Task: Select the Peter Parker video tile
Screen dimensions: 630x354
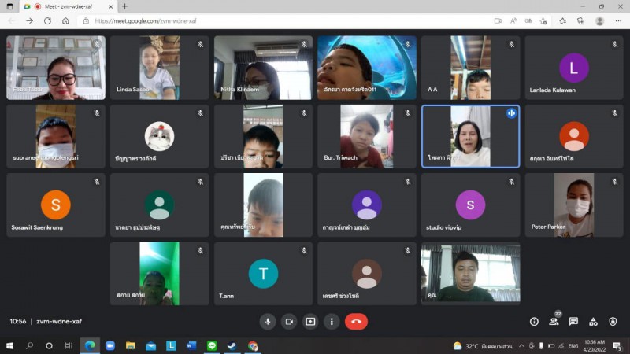Action: (x=574, y=205)
